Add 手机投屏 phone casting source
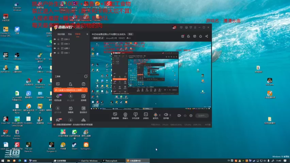This screenshot has width=290, height=163. [136, 116]
